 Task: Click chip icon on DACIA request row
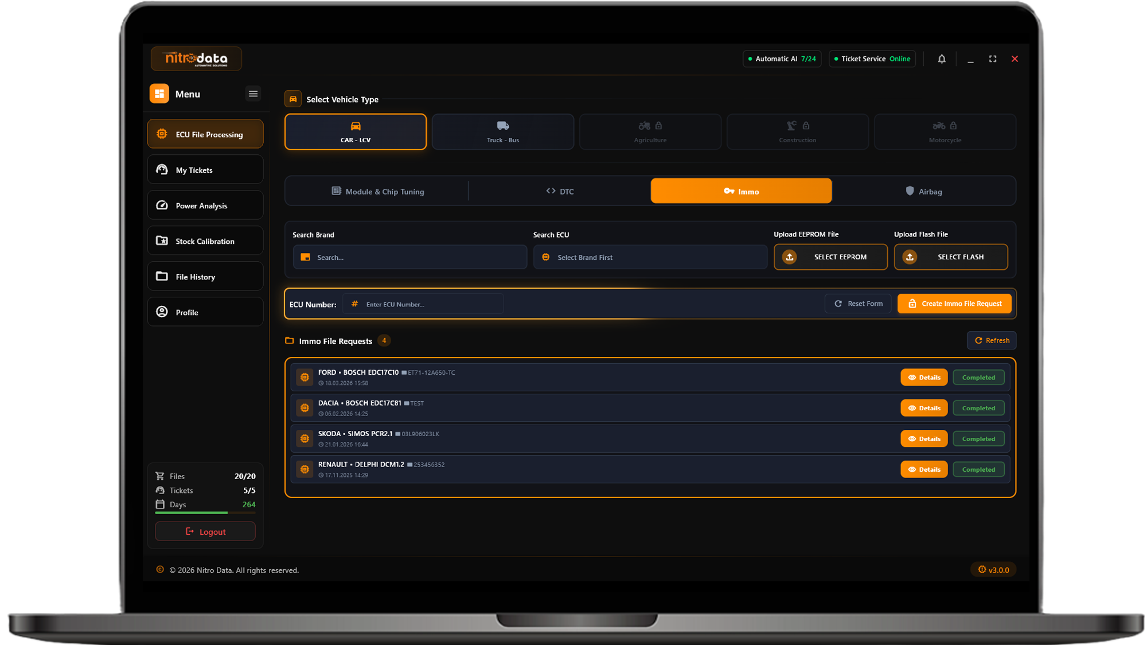tap(305, 408)
